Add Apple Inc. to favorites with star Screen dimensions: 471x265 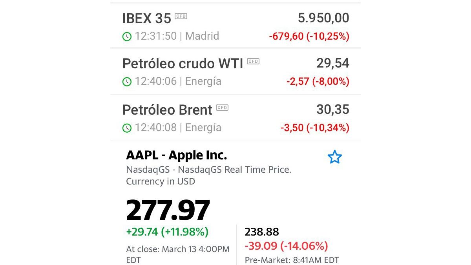(334, 157)
